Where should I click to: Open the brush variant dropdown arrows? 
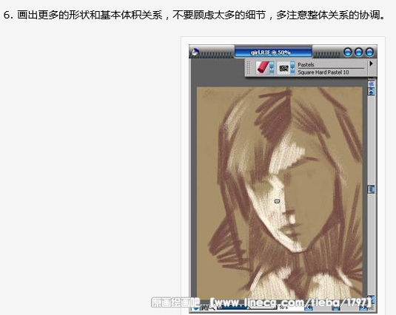click(292, 67)
